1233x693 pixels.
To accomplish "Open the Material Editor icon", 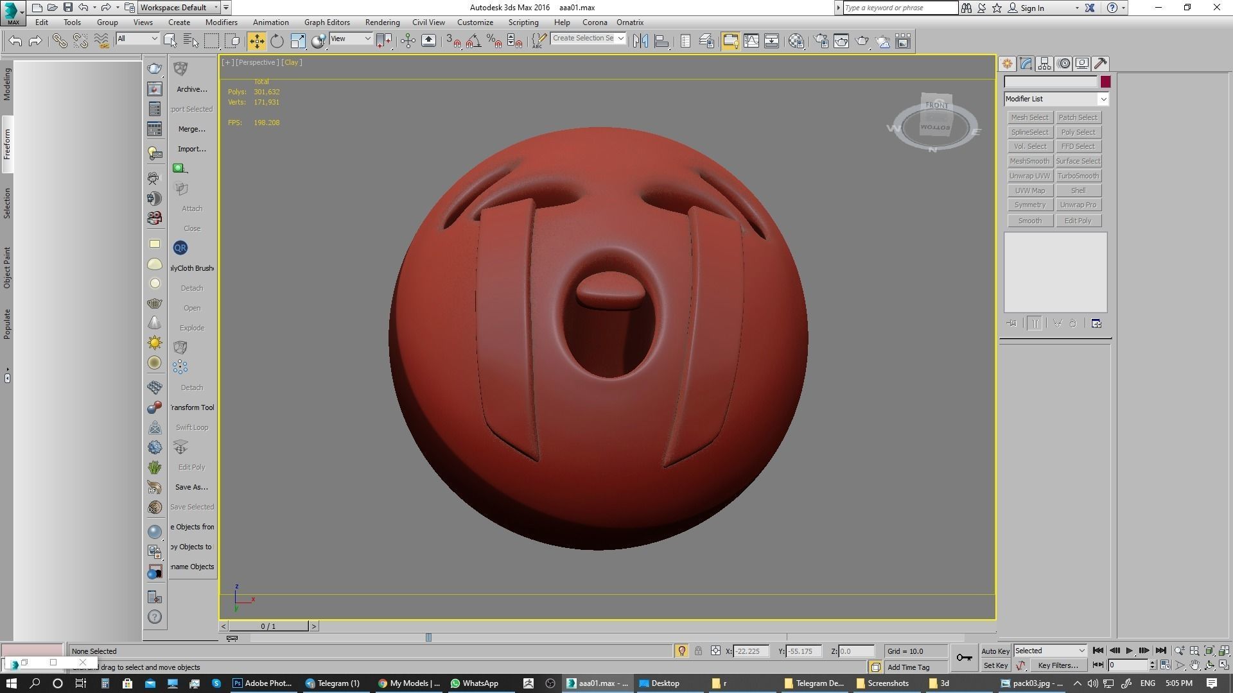I will tap(796, 42).
